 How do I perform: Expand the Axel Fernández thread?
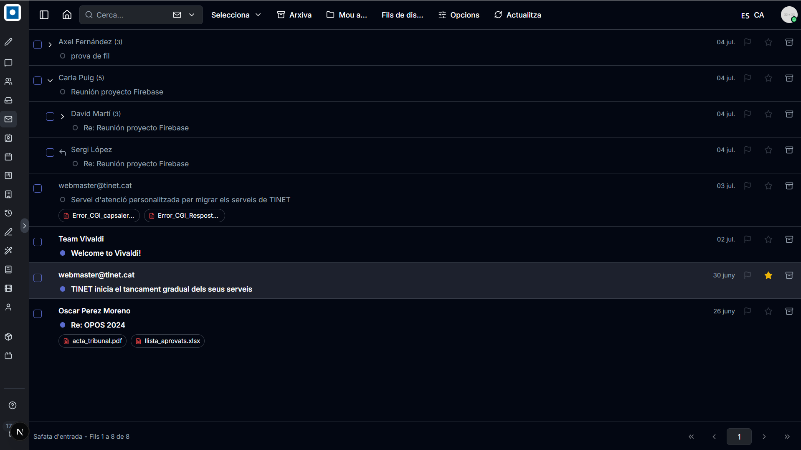[x=50, y=45]
